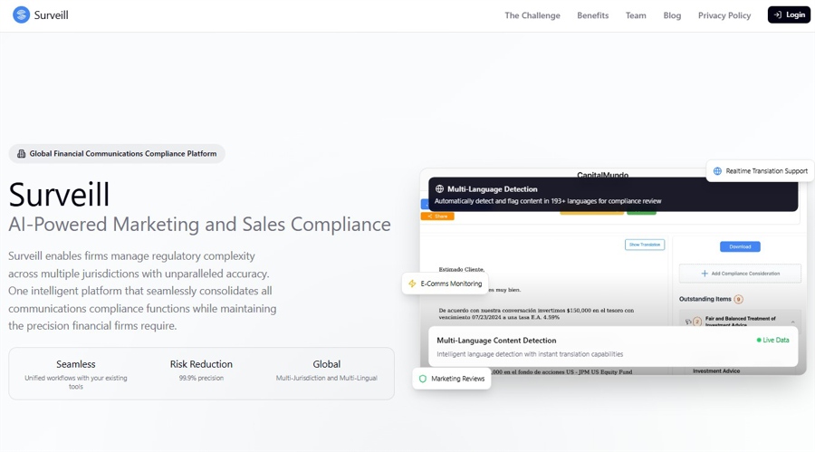Click the Risk Reduction feature heading
This screenshot has height=452, width=815.
click(x=201, y=364)
